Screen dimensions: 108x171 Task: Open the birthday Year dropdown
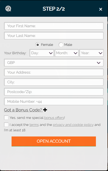click(x=91, y=53)
